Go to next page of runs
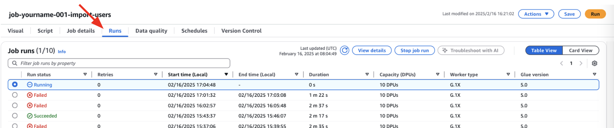The width and height of the screenshot is (614, 128). (581, 63)
